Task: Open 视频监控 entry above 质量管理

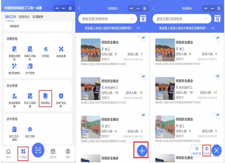Action: coord(14,26)
